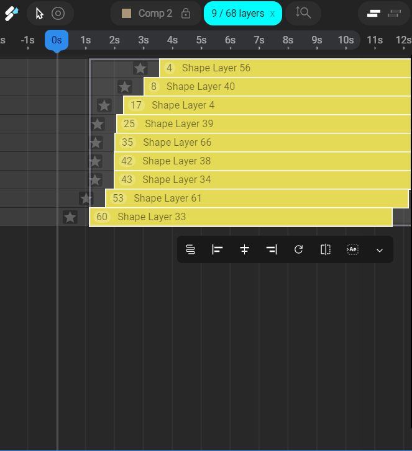Click the align layers left icon
The image size is (412, 451).
[x=217, y=249]
